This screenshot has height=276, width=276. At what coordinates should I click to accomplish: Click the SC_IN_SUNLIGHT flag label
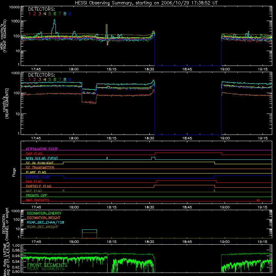[40, 163]
